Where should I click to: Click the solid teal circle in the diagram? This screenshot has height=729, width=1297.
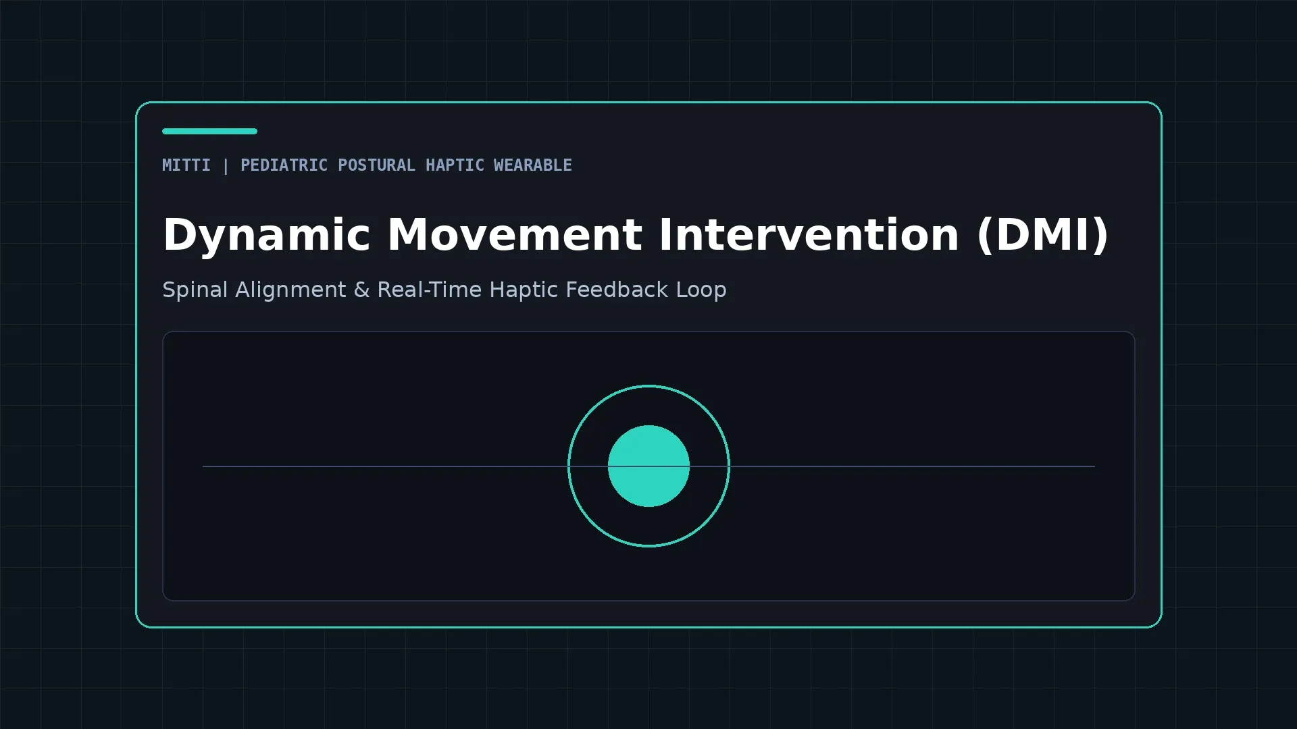(x=648, y=466)
